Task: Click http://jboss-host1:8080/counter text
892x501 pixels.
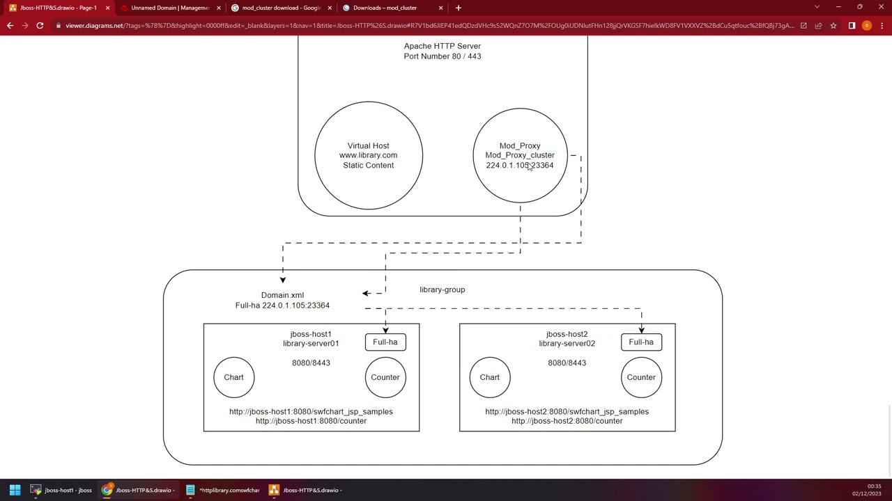Action: click(311, 421)
